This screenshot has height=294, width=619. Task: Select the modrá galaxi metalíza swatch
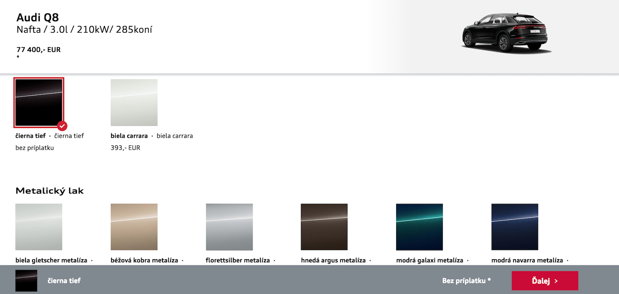click(419, 227)
